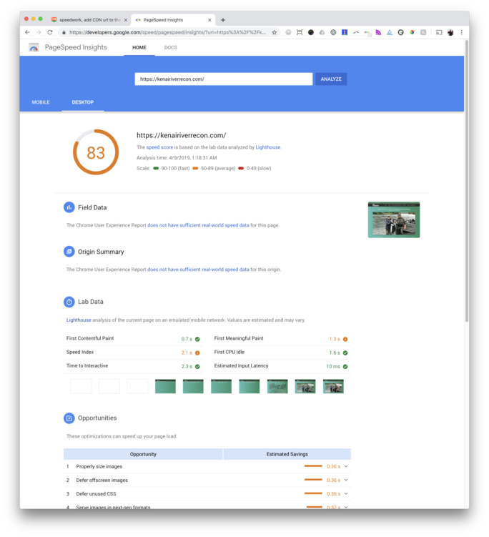Click the Opportunities section icon
The height and width of the screenshot is (537, 489).
click(x=69, y=418)
